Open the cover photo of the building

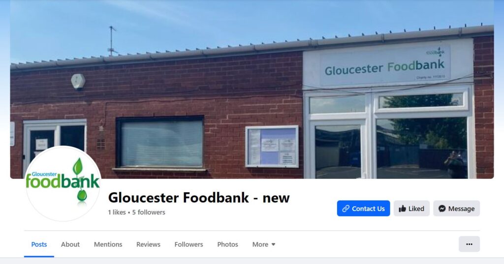click(252, 89)
